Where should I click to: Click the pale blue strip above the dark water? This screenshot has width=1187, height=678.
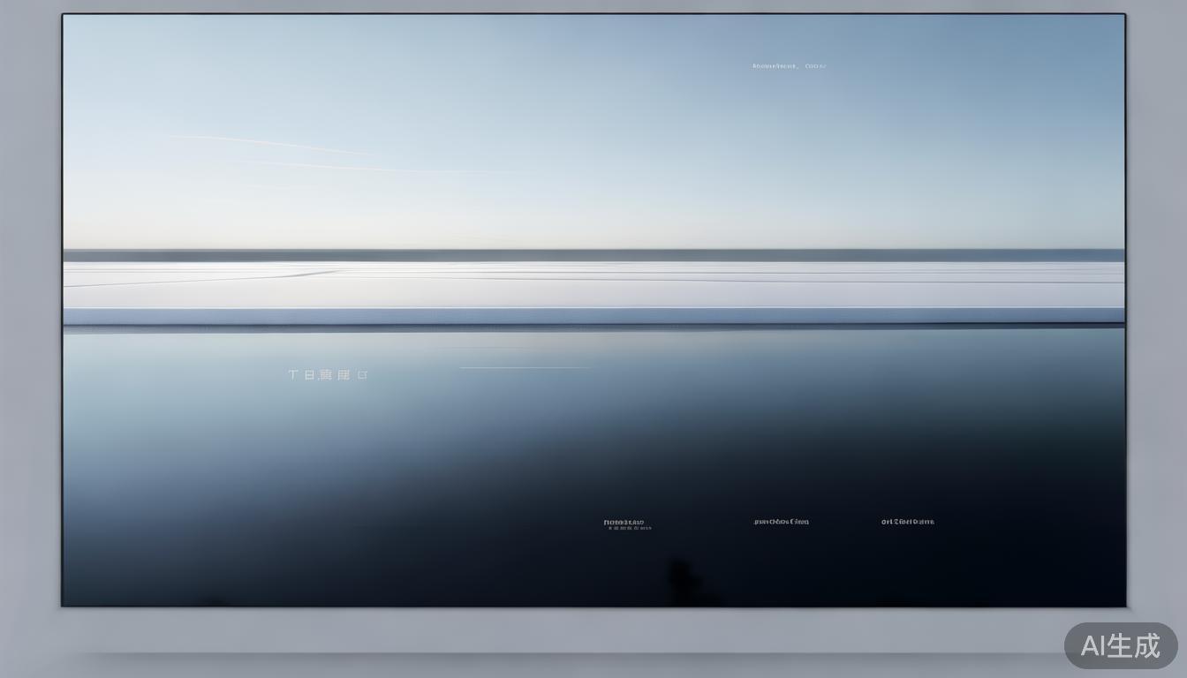coord(593,316)
